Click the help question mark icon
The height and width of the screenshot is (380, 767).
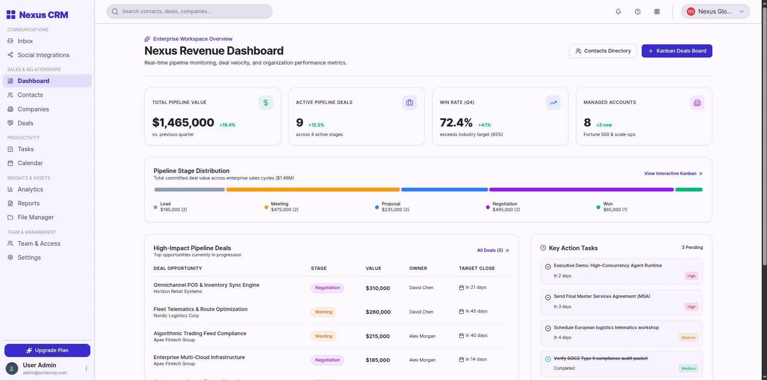(638, 12)
